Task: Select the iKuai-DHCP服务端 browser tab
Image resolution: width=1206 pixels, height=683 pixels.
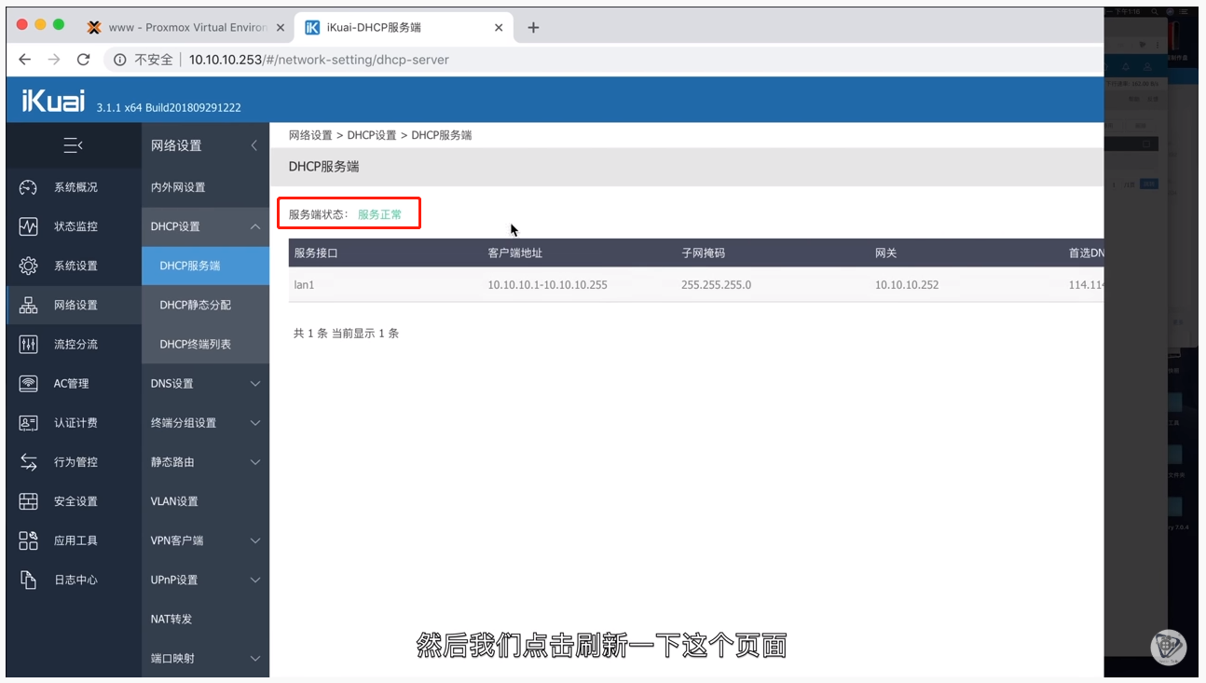Action: 404,28
